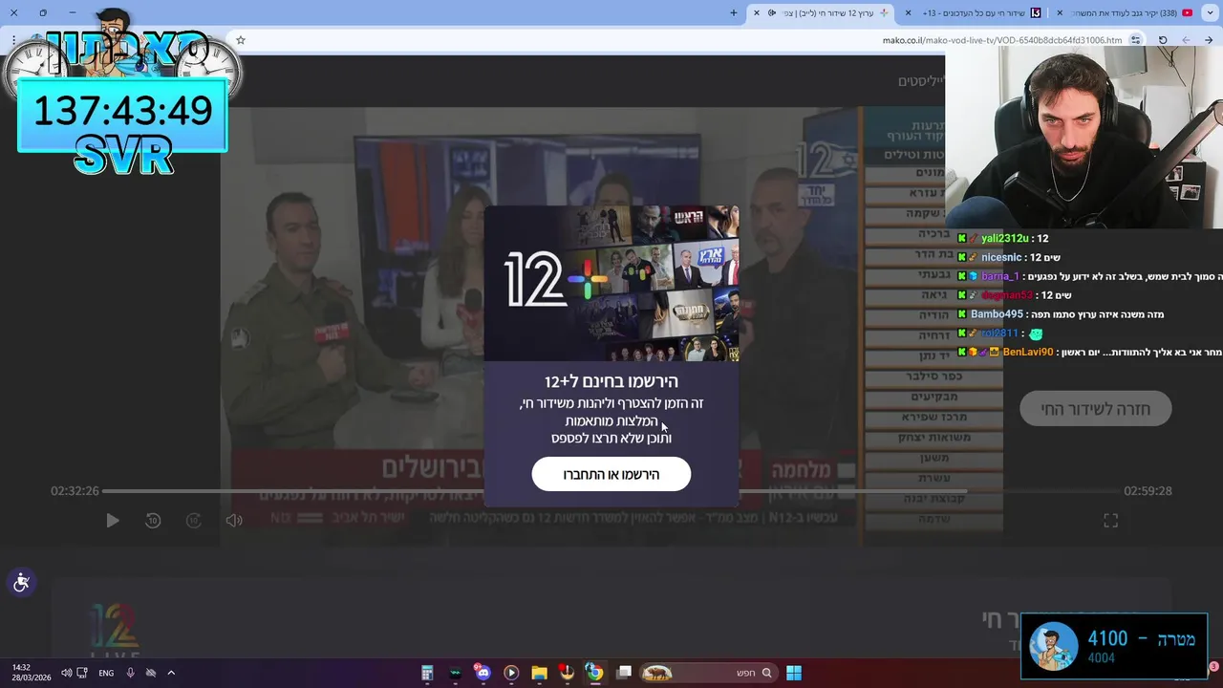The image size is (1223, 688).
Task: Open Discord from the taskbar
Action: coord(483,673)
